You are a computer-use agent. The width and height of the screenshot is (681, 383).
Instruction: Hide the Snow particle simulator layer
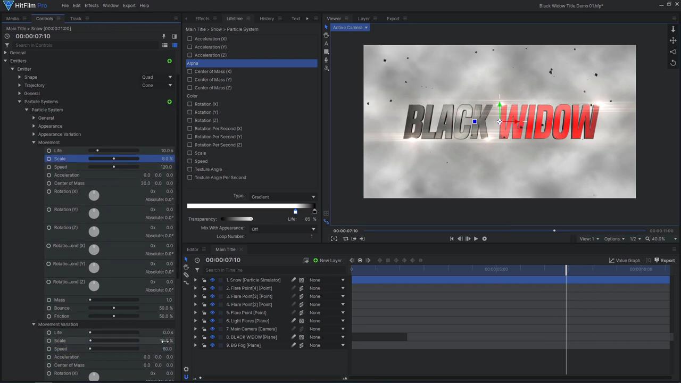tap(212, 280)
